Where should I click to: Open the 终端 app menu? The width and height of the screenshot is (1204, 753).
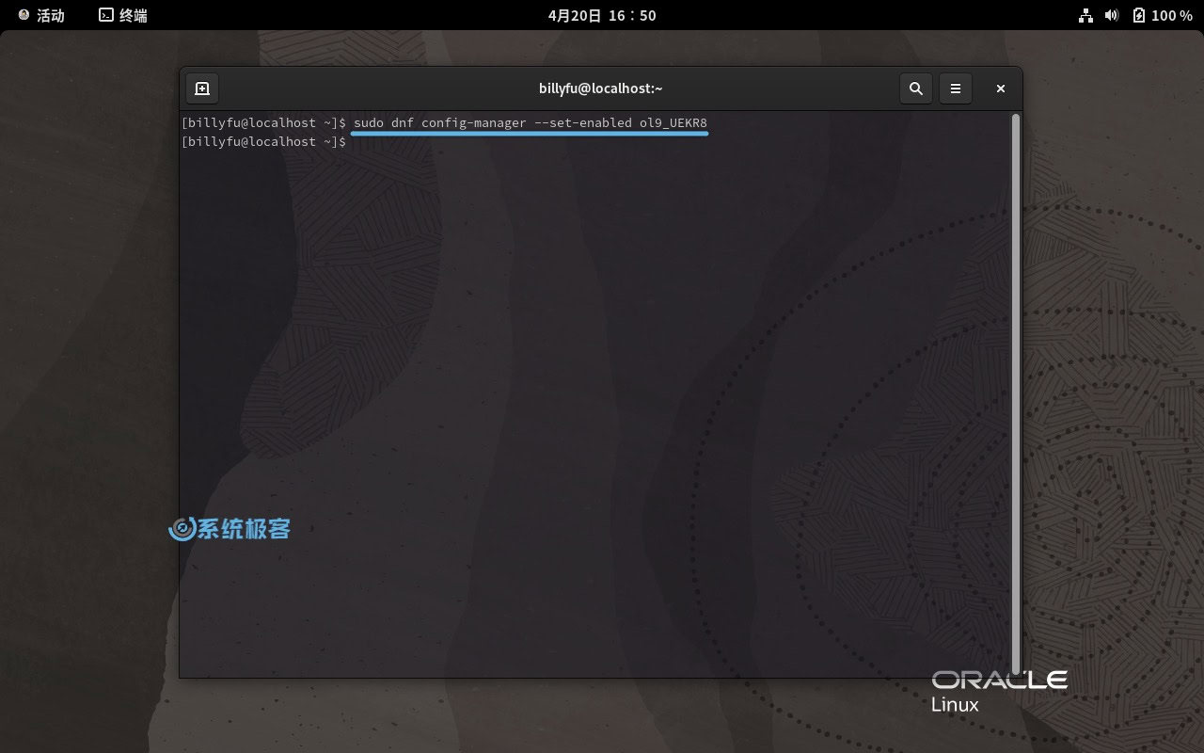[133, 15]
